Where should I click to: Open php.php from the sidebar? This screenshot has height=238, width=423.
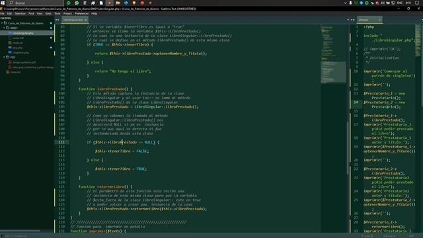tap(17, 48)
